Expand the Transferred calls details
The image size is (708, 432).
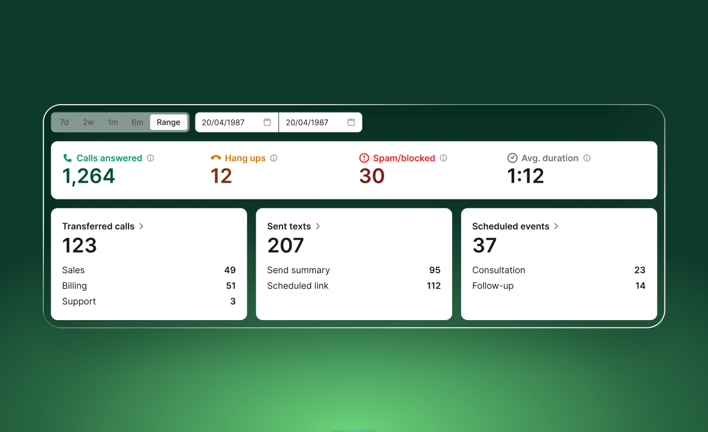(141, 226)
